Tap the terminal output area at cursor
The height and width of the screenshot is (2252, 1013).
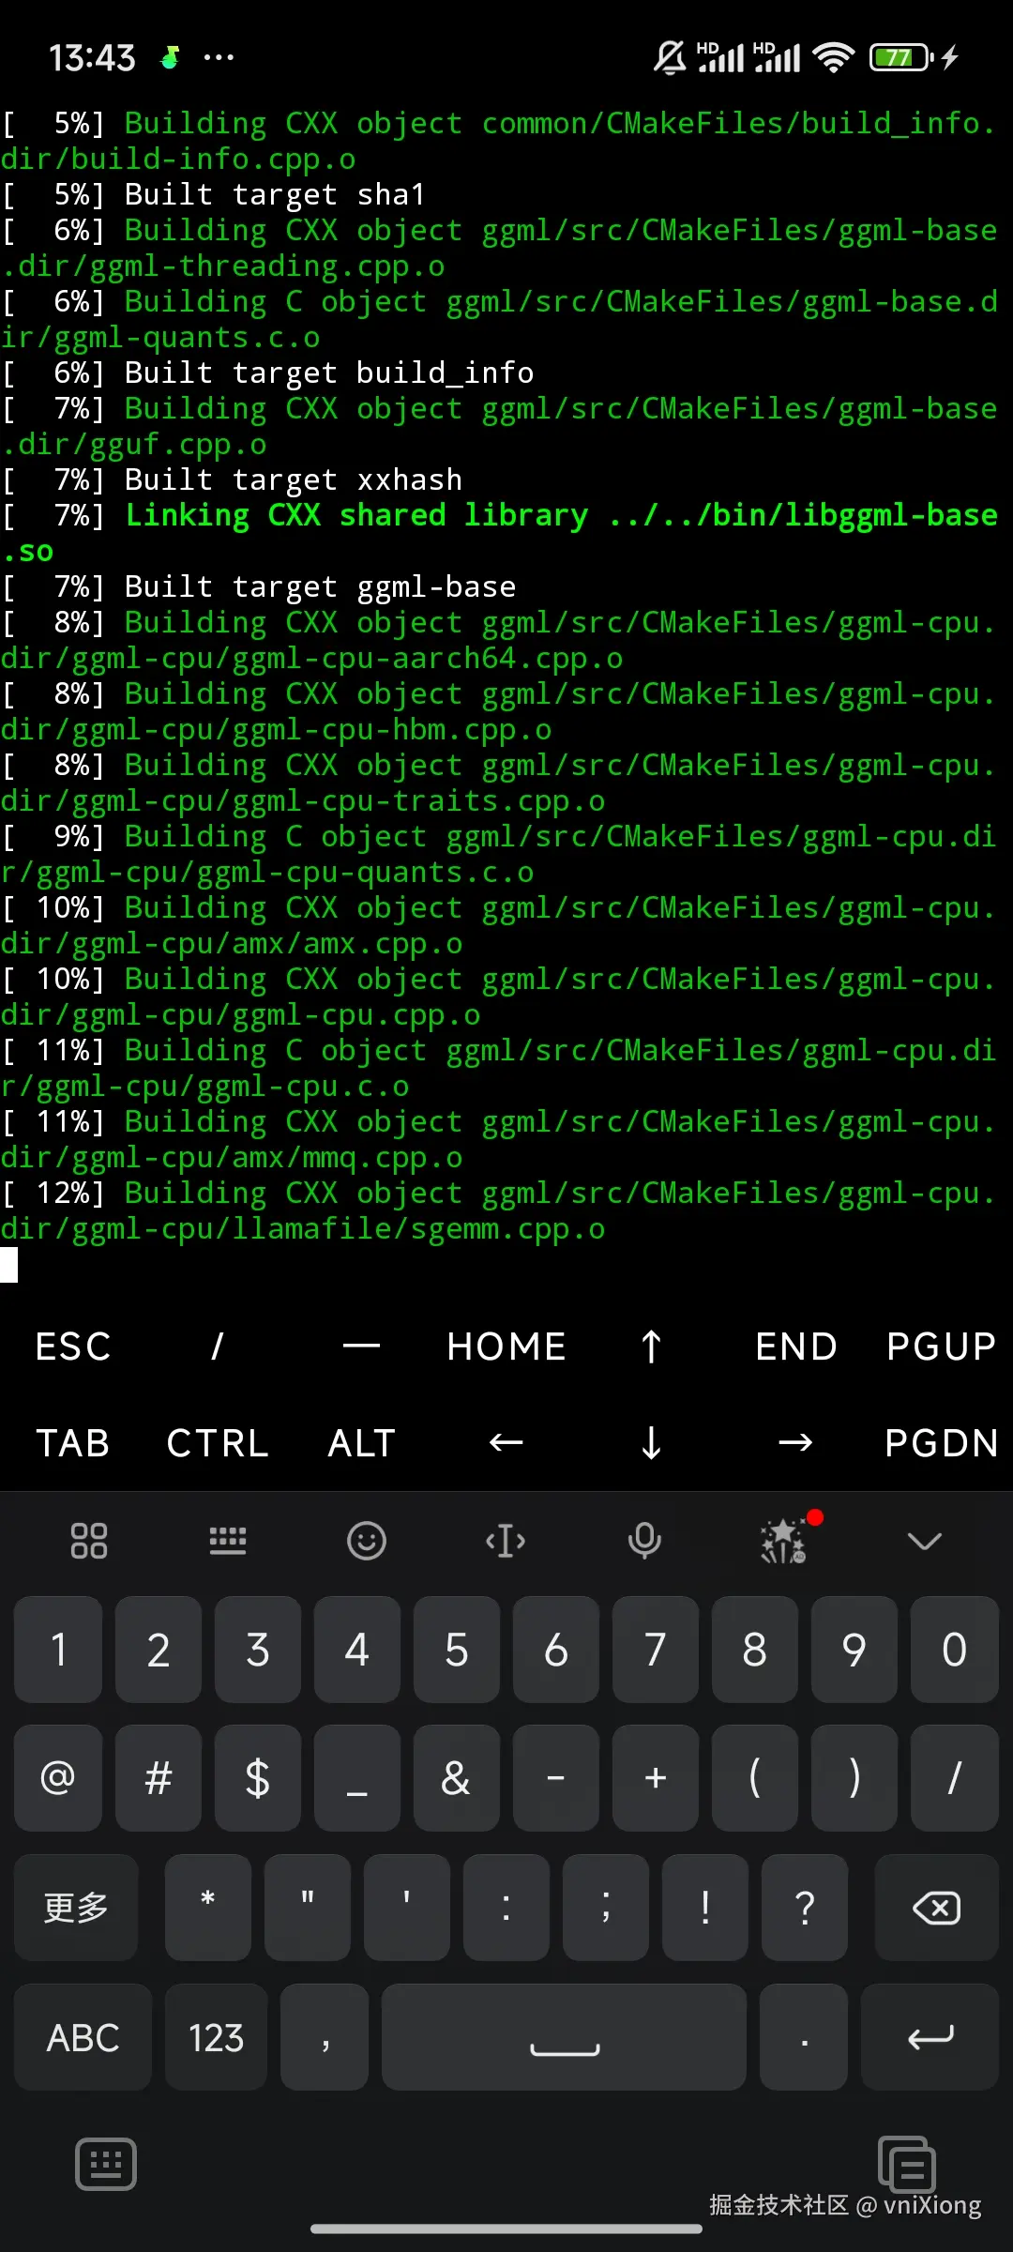tap(9, 1265)
